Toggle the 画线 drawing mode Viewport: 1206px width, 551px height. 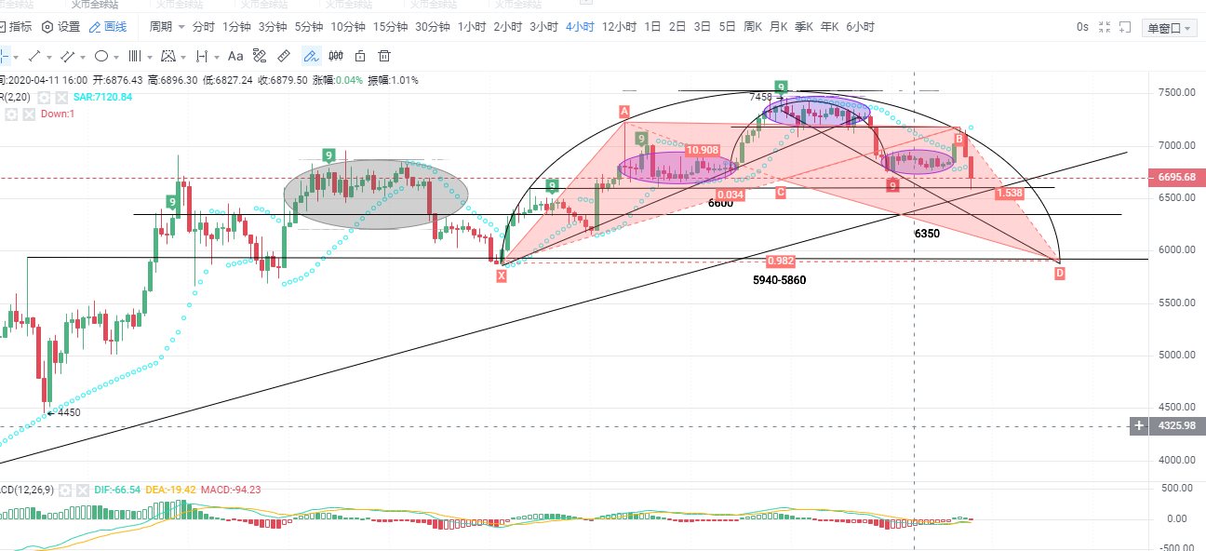click(x=108, y=27)
